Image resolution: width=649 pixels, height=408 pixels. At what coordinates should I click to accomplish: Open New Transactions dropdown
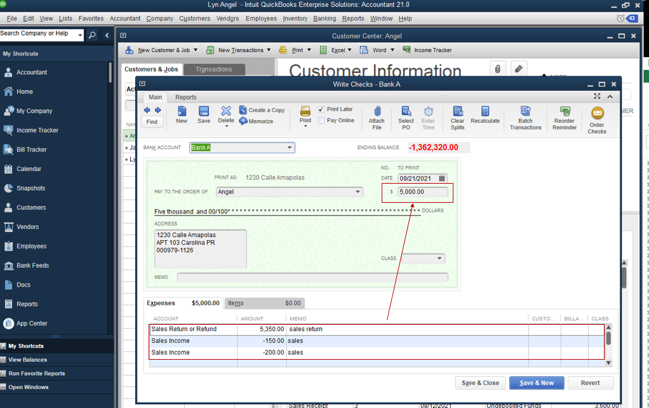point(269,50)
